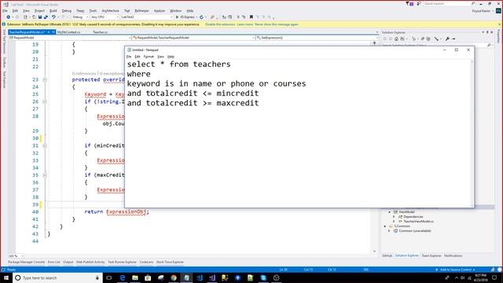
Task: Collapse the code block at line 23
Action: (45, 79)
